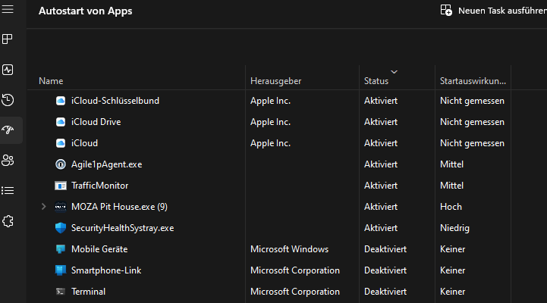This screenshot has width=547, height=303.
Task: Open the App history page icon
Action: point(8,100)
